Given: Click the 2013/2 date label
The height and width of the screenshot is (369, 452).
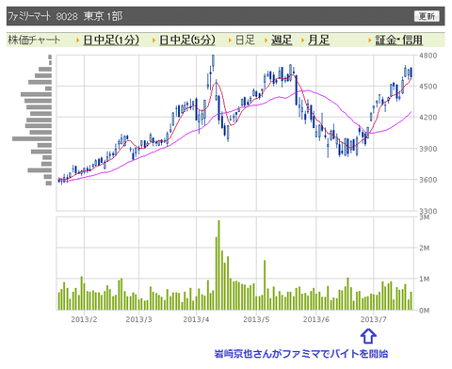Looking at the screenshot, I should (x=84, y=319).
